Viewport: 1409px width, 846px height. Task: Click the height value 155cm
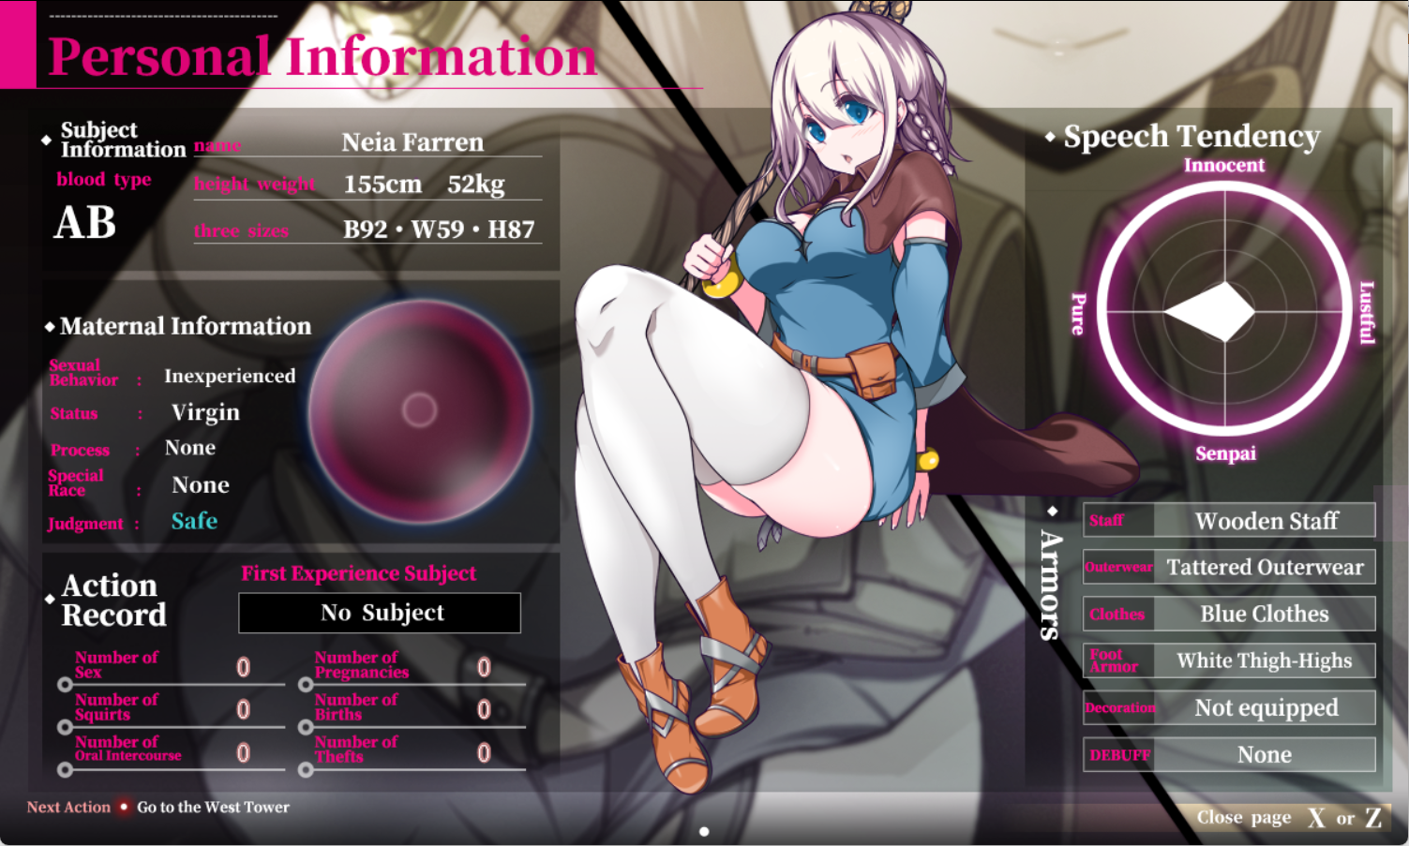382,185
